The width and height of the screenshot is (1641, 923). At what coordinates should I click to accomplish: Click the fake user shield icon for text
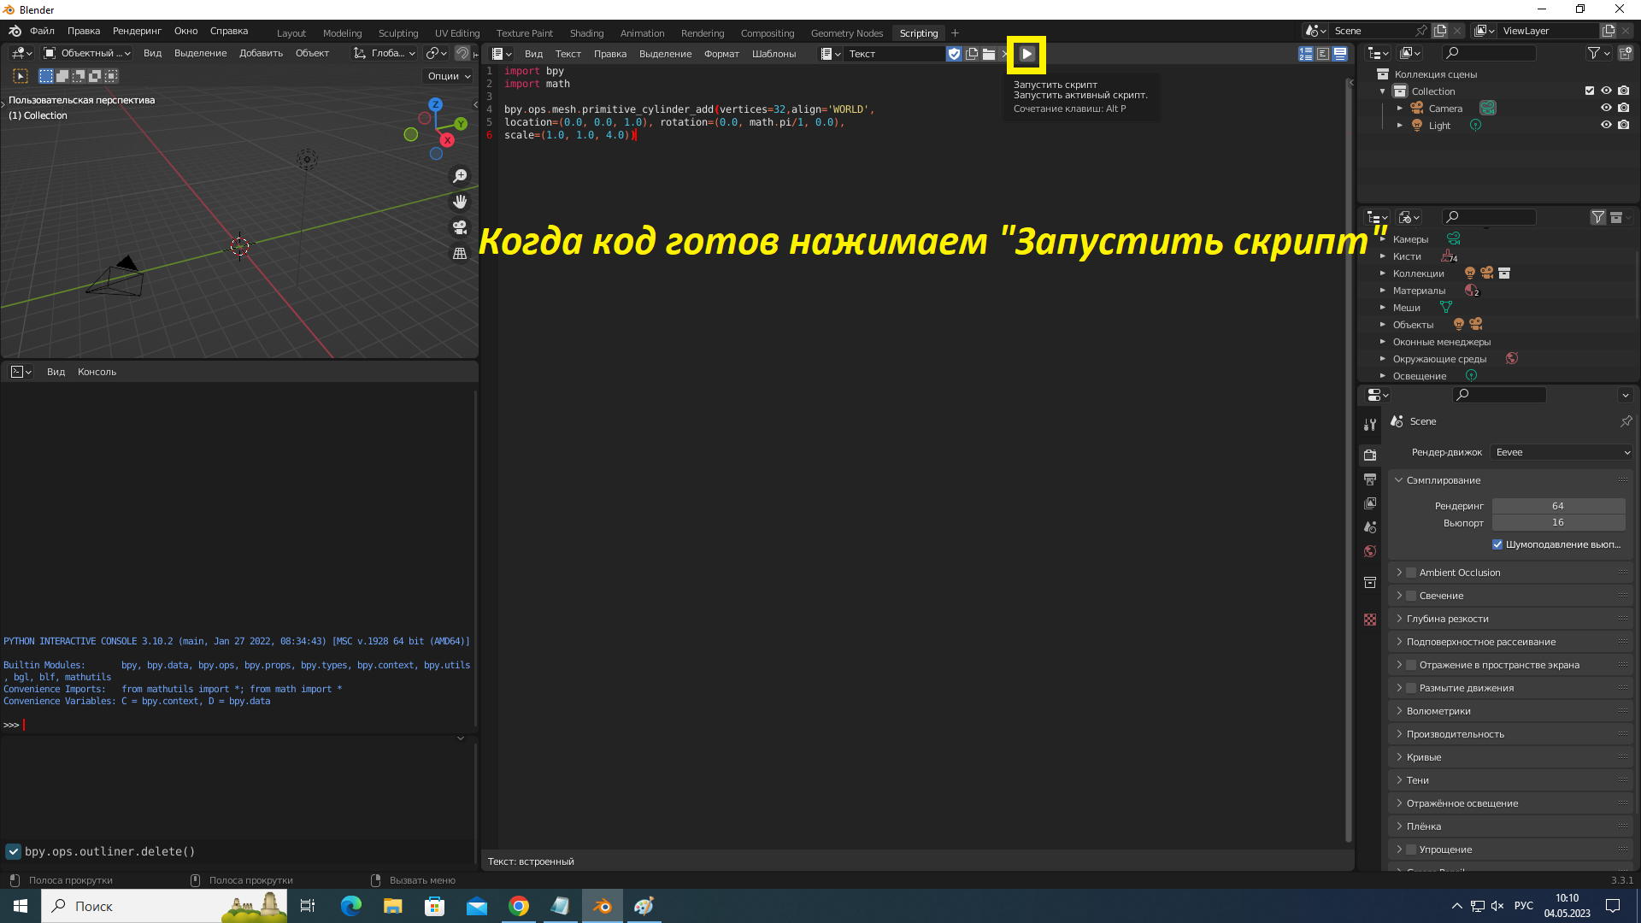click(955, 54)
